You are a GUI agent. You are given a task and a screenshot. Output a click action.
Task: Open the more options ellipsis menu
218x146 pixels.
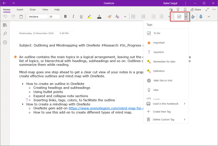[x=214, y=9]
